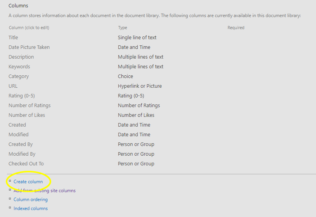Open the Category column settings

(19, 76)
